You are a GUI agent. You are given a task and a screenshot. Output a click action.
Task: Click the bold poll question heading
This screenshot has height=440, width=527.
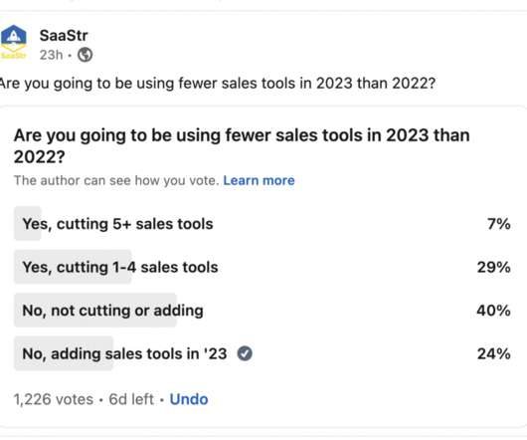242,145
